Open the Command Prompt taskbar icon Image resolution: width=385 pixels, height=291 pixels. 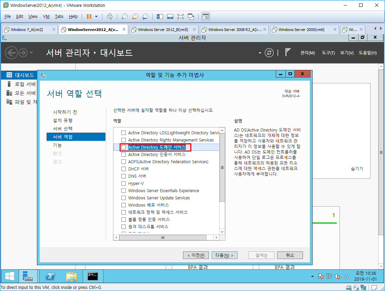93,276
